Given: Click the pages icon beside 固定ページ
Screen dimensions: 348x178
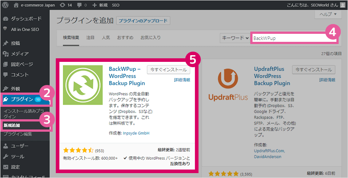Looking at the screenshot, I should [x=6, y=65].
